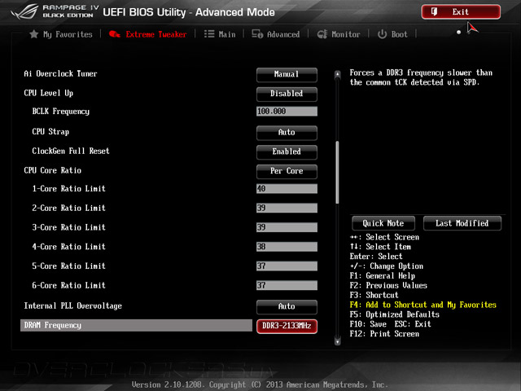This screenshot has width=521, height=391.
Task: Select the ClockGen Full Reset label
Action: pyautogui.click(x=71, y=151)
